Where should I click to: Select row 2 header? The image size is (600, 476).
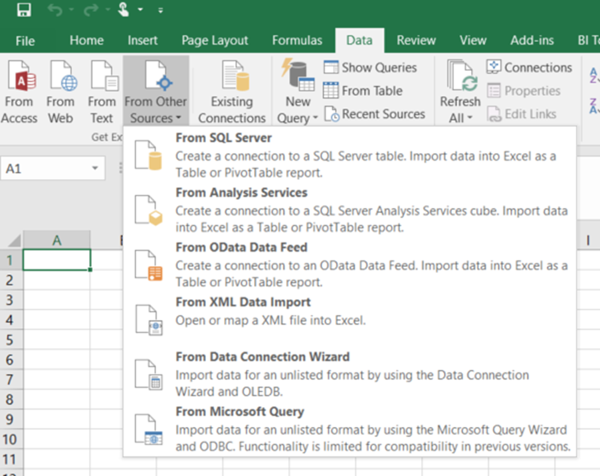click(x=10, y=280)
